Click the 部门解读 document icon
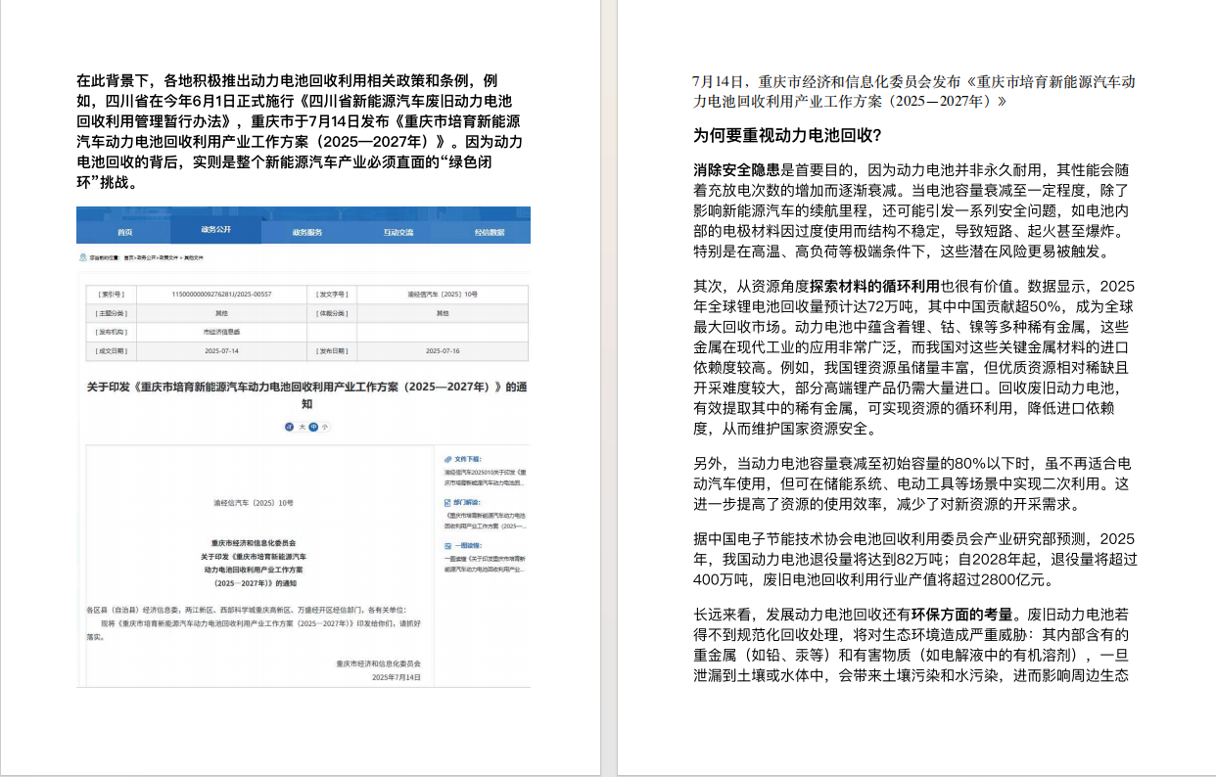1216x777 pixels. tap(447, 502)
